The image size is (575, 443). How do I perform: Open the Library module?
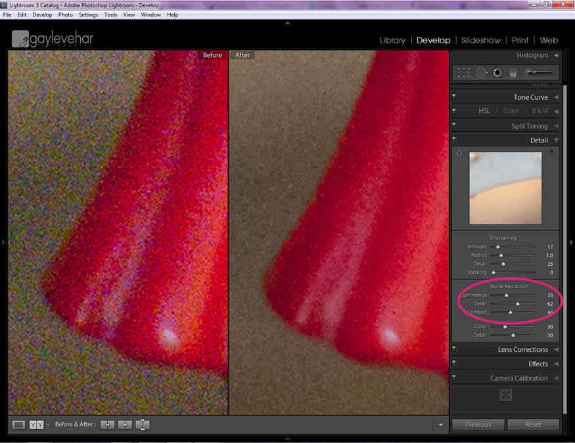coord(392,40)
